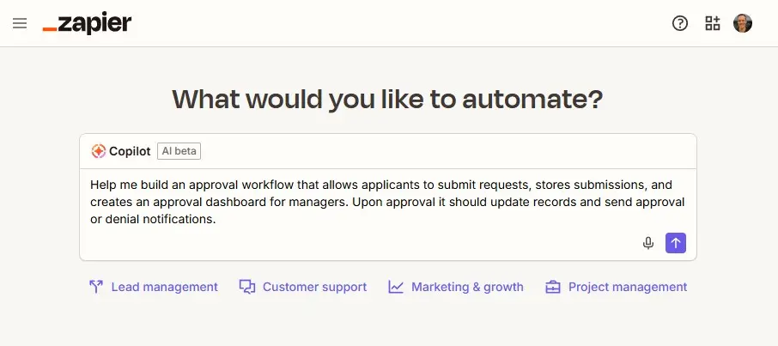Open the apps grid icon
Viewport: 778px width, 346px height.
pyautogui.click(x=713, y=23)
